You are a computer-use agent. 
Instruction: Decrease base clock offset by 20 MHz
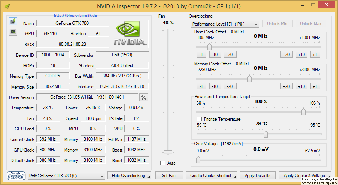230,55
